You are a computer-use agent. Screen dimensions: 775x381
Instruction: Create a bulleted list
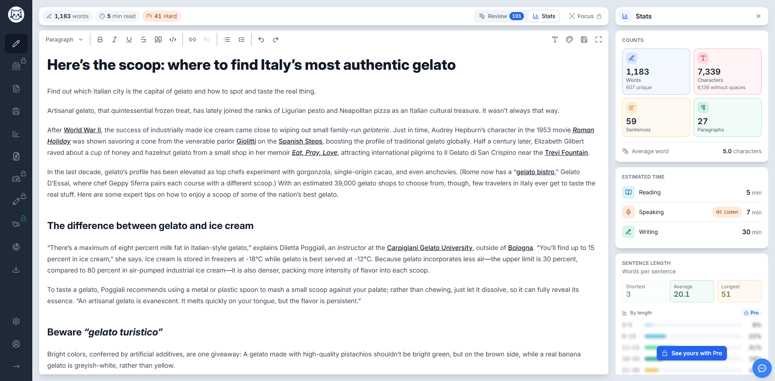tap(227, 40)
